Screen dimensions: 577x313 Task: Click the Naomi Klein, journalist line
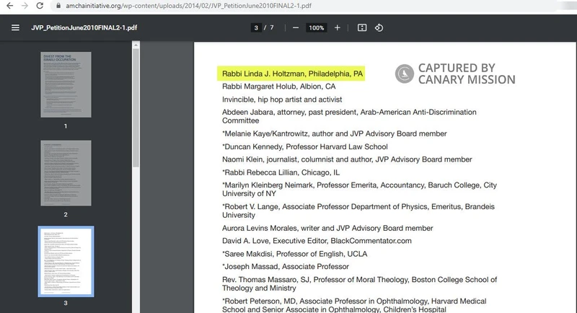pos(347,159)
